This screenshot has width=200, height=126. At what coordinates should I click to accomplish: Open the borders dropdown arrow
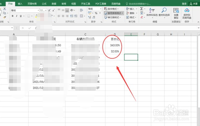32,16
